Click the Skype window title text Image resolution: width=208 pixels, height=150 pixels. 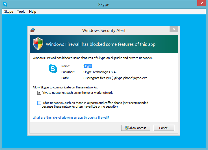[x=104, y=5]
